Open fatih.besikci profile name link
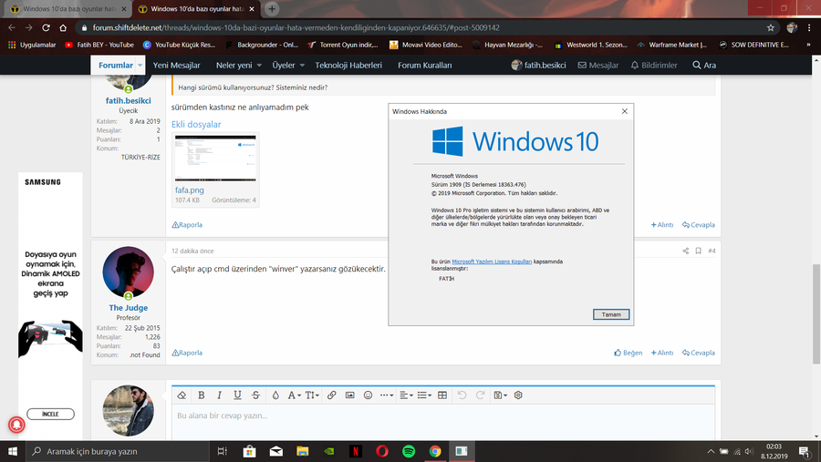This screenshot has width=821, height=462. pyautogui.click(x=129, y=100)
